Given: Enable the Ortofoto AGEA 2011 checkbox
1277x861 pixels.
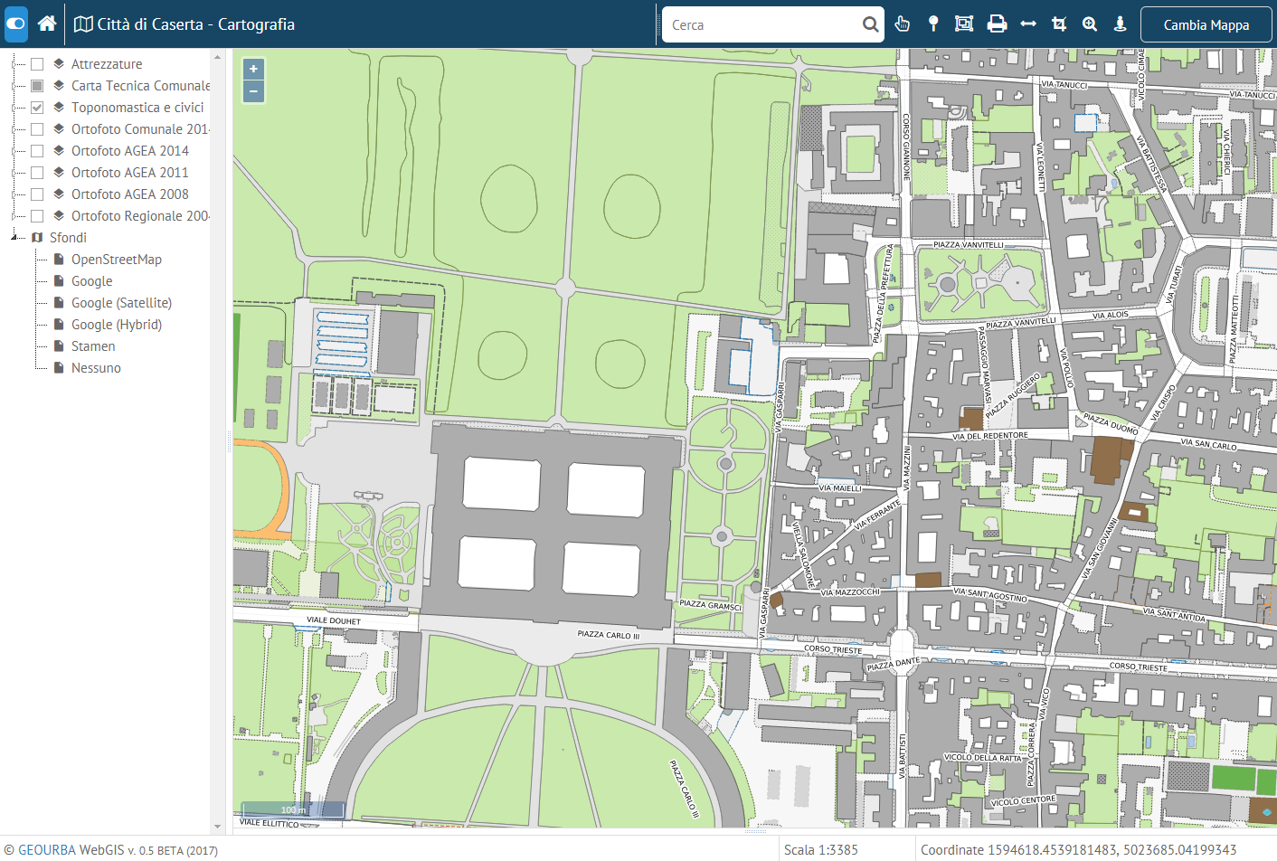Looking at the screenshot, I should point(37,173).
